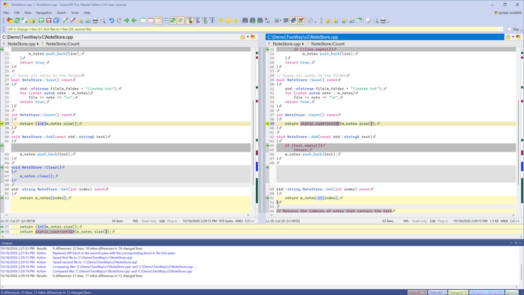Click the print icon in toolbar

(x=95, y=21)
